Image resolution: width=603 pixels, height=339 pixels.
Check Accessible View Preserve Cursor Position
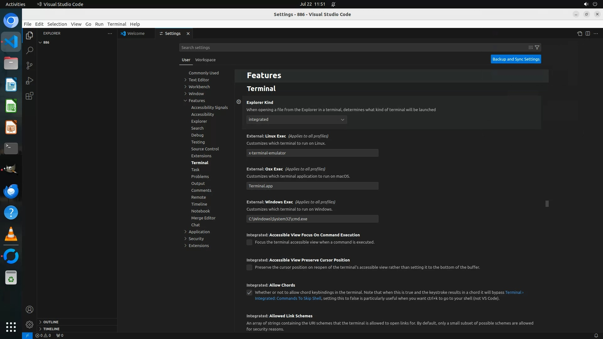[249, 267]
